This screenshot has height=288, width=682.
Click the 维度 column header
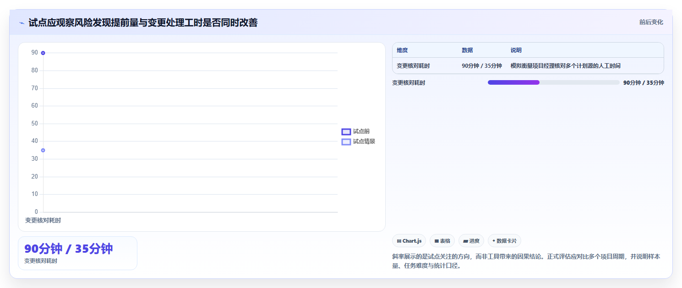tap(402, 50)
